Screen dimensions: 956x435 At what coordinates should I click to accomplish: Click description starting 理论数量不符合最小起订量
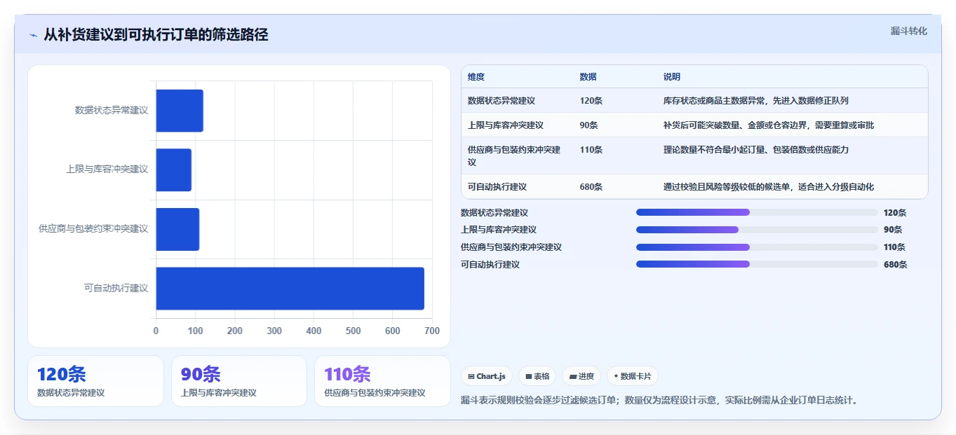[x=756, y=150]
